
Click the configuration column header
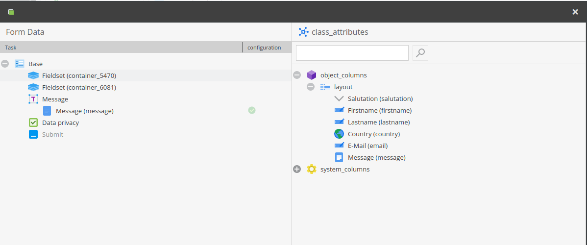tap(267, 48)
